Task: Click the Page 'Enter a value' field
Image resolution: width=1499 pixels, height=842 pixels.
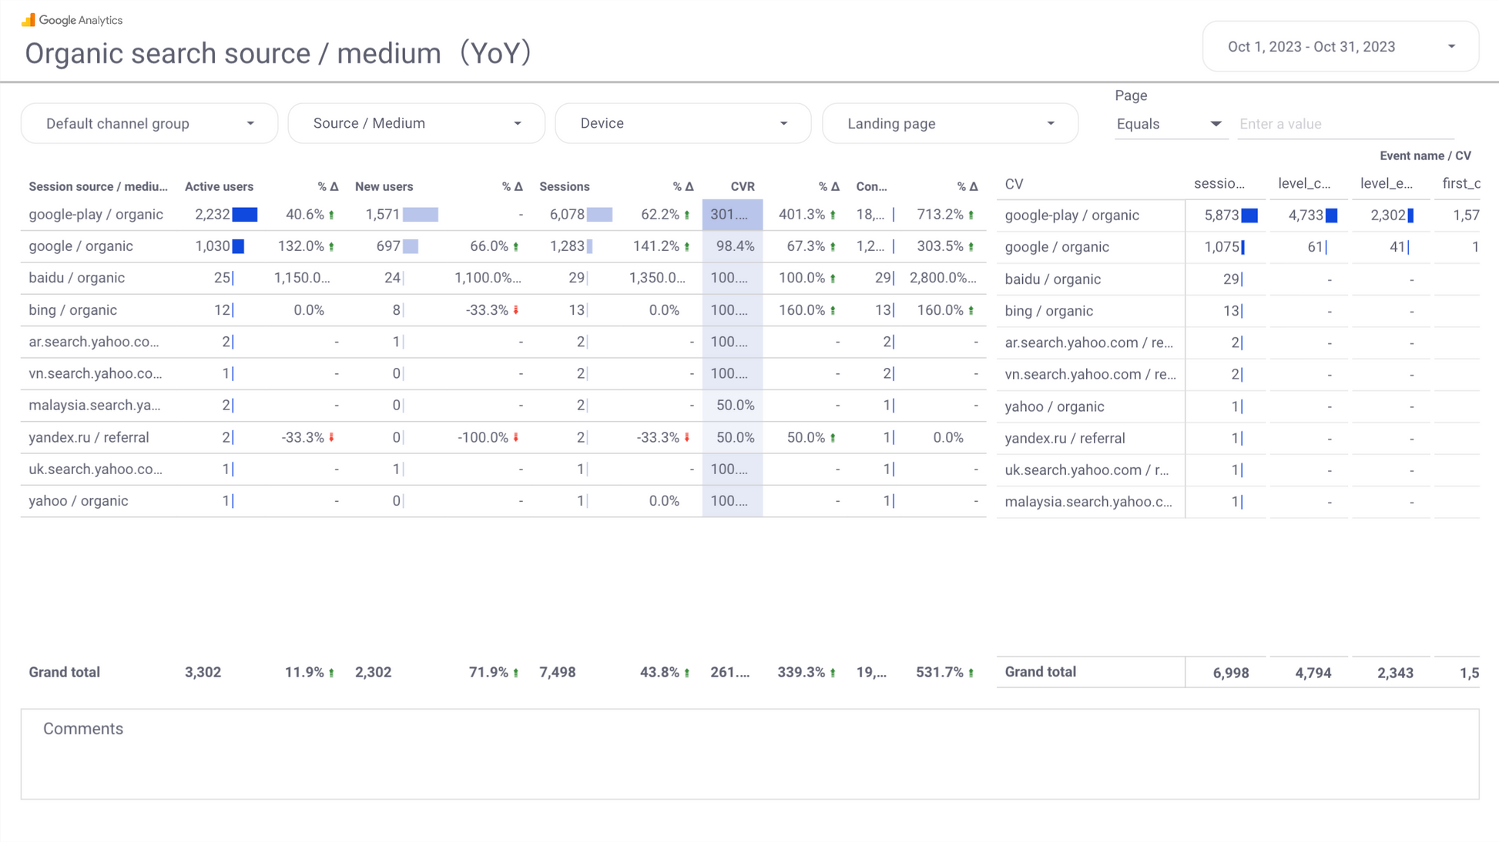Action: [x=1344, y=124]
